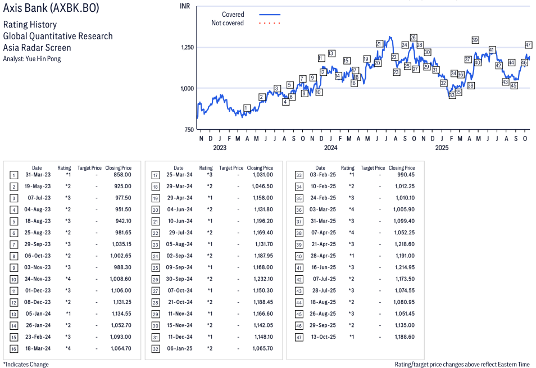
Task: Click marker 1 on the price chart
Action: point(247,108)
